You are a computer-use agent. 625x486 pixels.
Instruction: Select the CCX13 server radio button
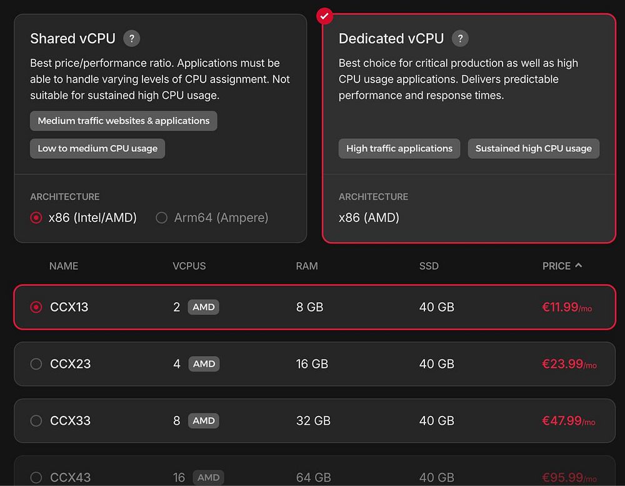pyautogui.click(x=36, y=307)
